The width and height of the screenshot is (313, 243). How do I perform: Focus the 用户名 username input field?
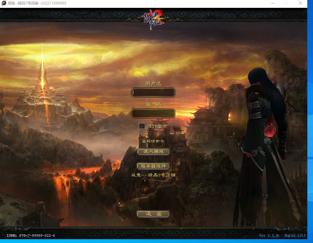pos(153,92)
